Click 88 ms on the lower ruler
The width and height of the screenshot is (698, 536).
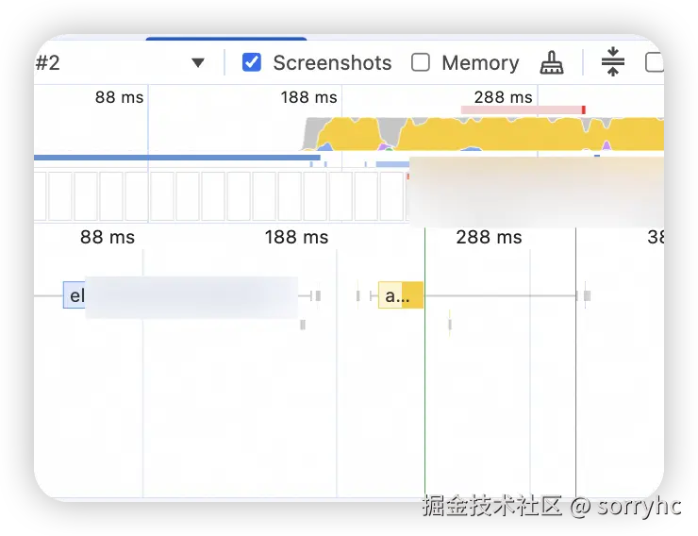(x=108, y=237)
